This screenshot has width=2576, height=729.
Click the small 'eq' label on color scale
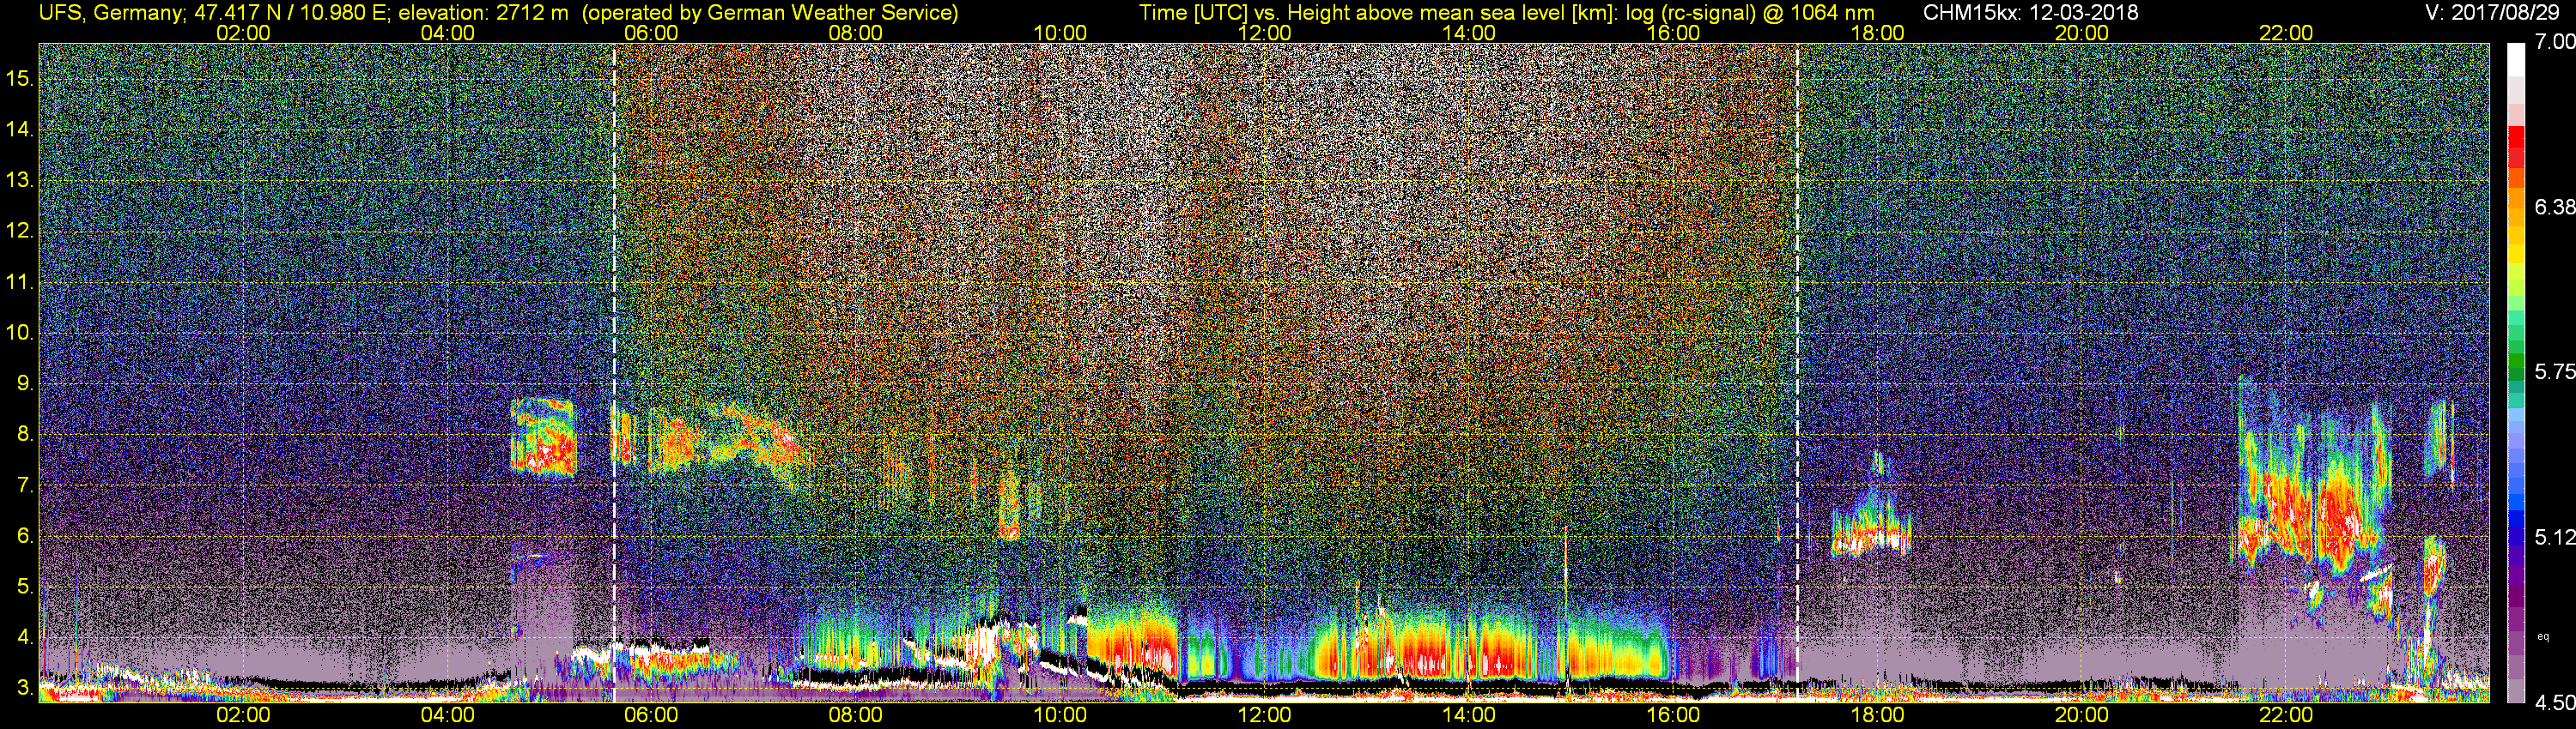tap(2543, 636)
